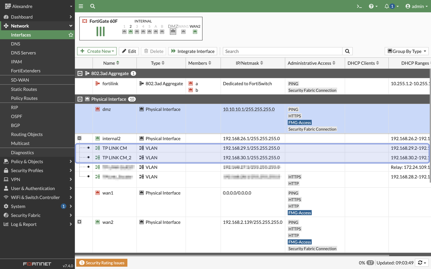Open the CLI console icon in the header
Image resolution: width=431 pixels, height=269 pixels.
(x=359, y=6)
